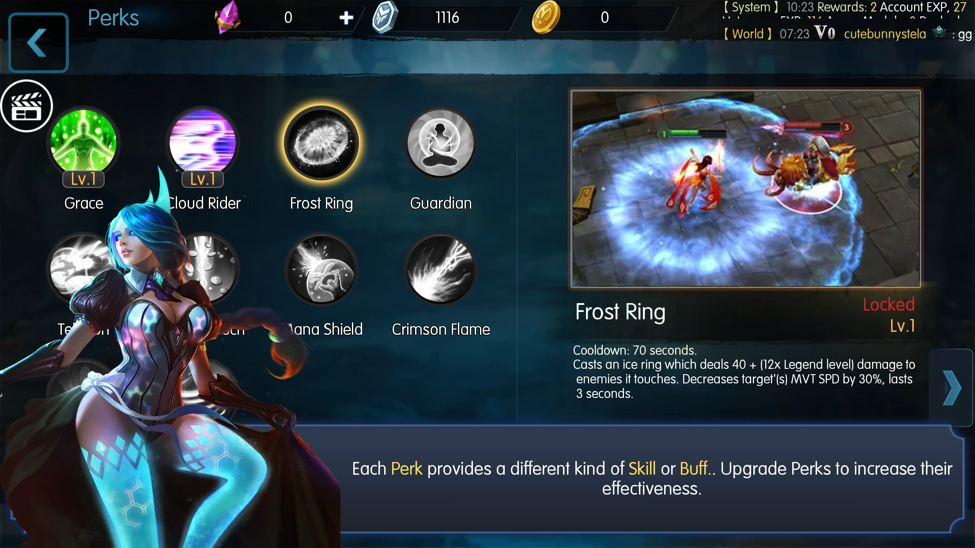
Task: Pick the Crimson Flame perk icon
Action: (440, 269)
